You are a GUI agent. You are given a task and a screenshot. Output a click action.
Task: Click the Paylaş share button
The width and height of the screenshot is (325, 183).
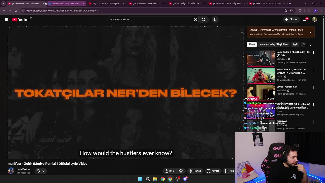coord(195,171)
